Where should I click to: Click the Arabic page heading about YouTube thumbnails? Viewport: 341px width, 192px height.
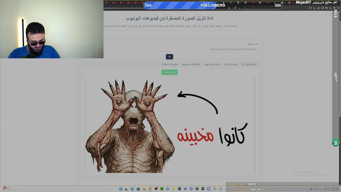(169, 18)
